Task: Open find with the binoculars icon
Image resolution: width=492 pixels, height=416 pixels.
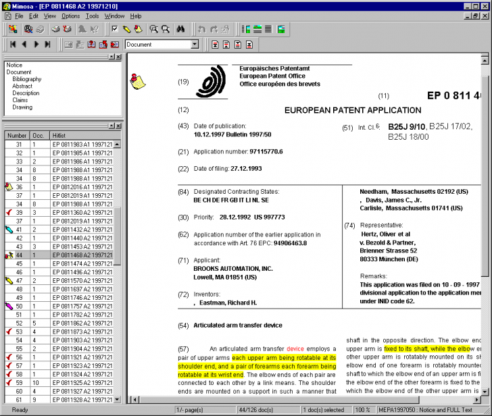Action: 180,29
